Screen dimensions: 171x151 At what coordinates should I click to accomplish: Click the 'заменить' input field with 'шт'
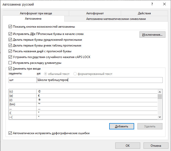(x=22, y=80)
